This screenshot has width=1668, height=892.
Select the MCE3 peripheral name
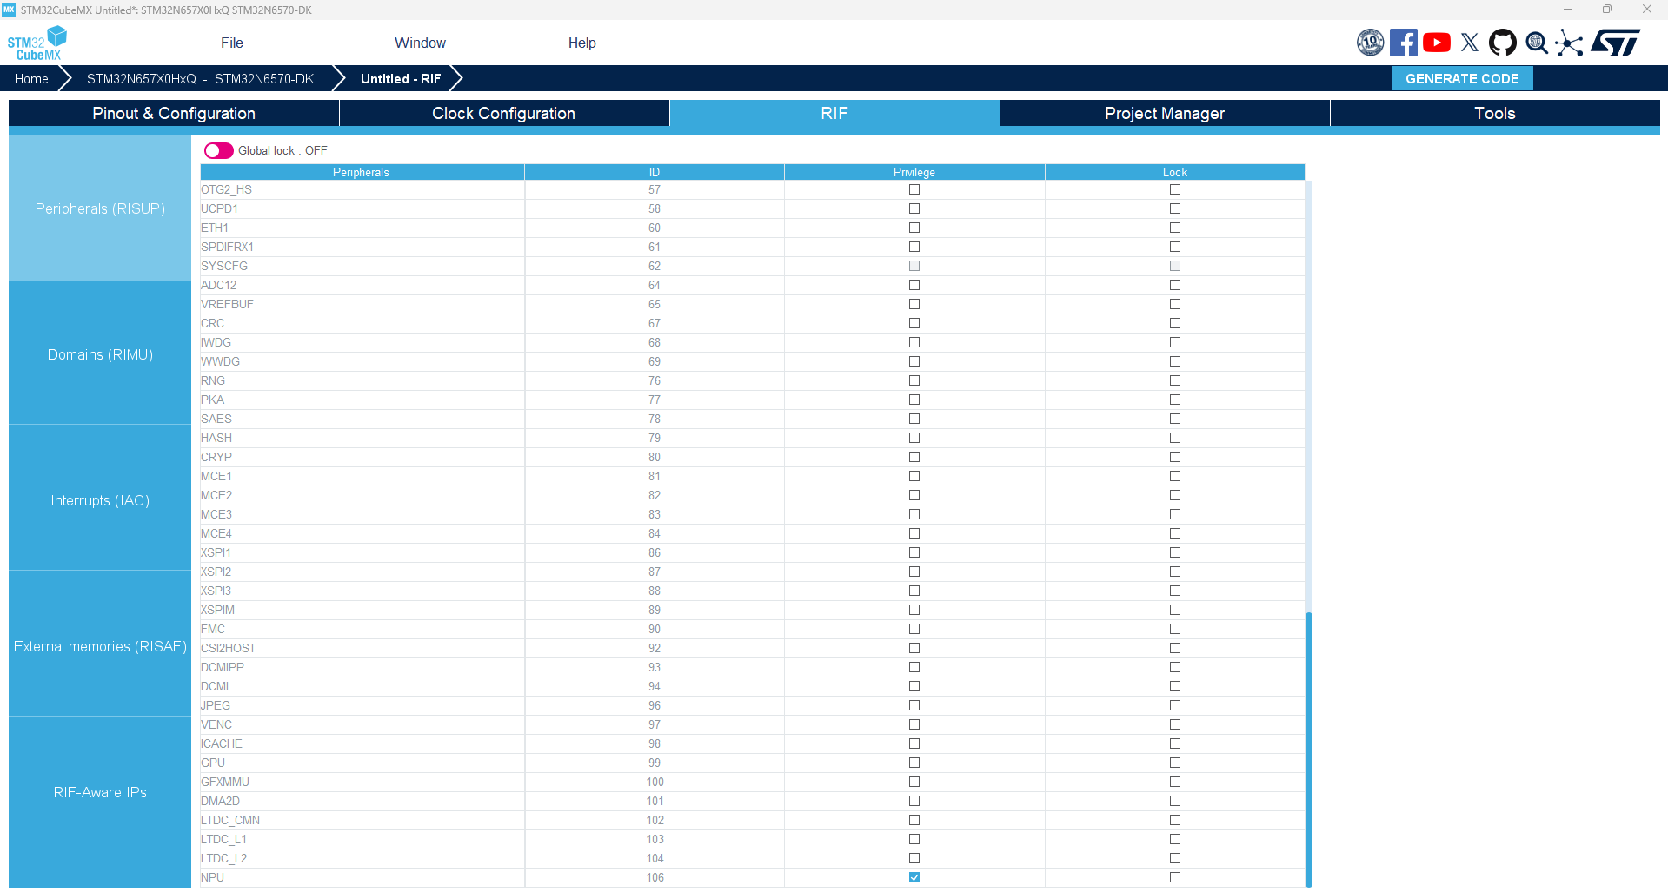coord(216,514)
